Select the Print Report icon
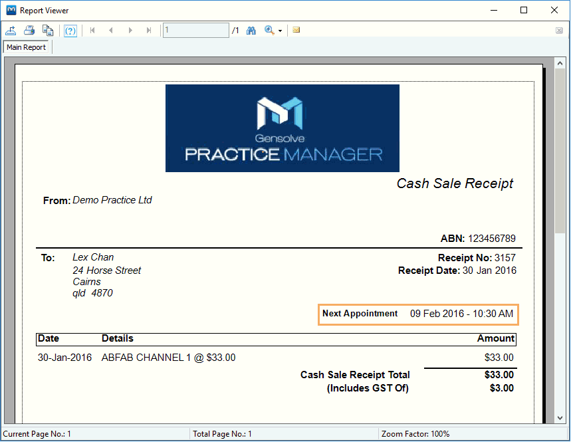This screenshot has width=571, height=442. point(29,31)
